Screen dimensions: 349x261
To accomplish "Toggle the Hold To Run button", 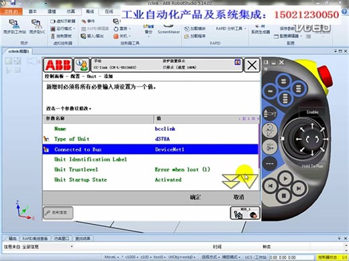I will click(312, 166).
